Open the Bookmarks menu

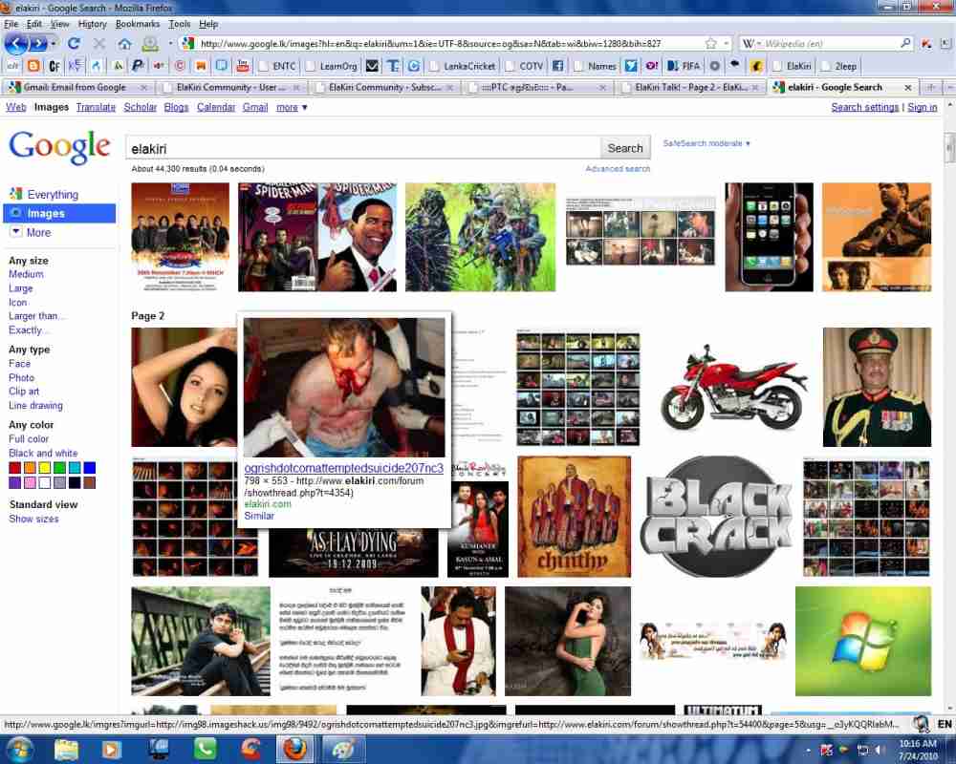pyautogui.click(x=137, y=24)
